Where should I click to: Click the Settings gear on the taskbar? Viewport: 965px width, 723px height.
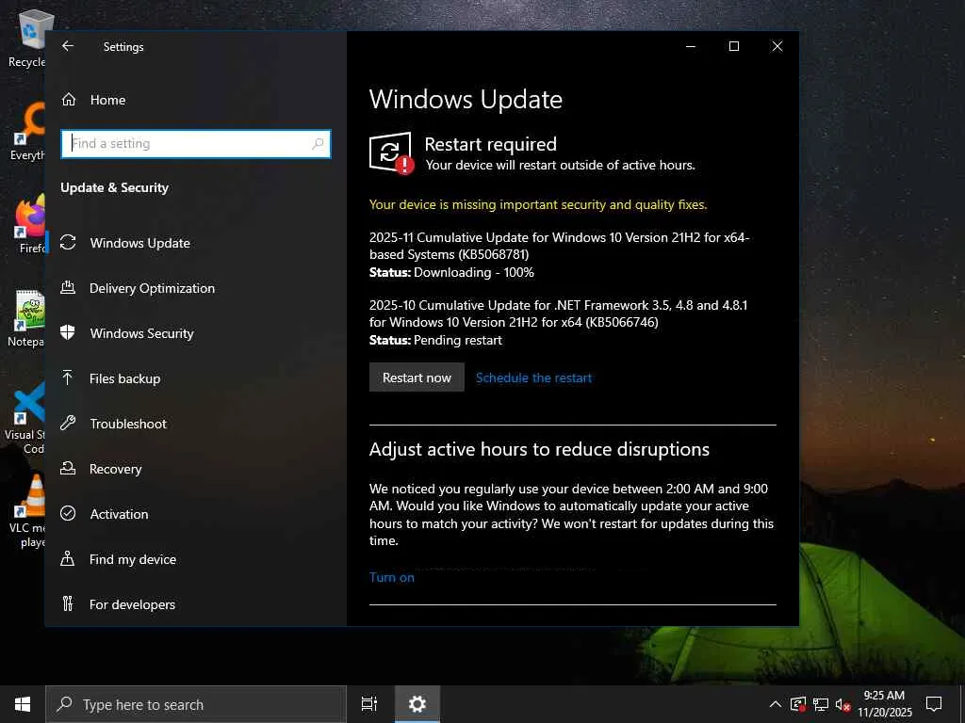click(x=417, y=704)
